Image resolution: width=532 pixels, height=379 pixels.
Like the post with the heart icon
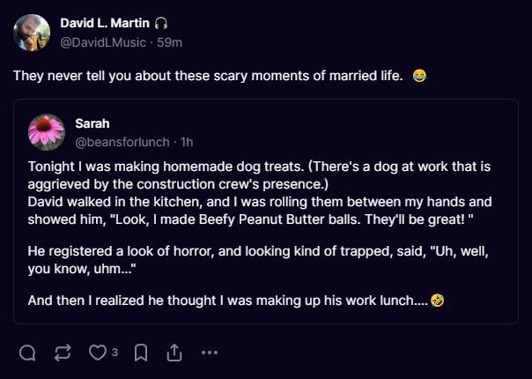pos(97,353)
